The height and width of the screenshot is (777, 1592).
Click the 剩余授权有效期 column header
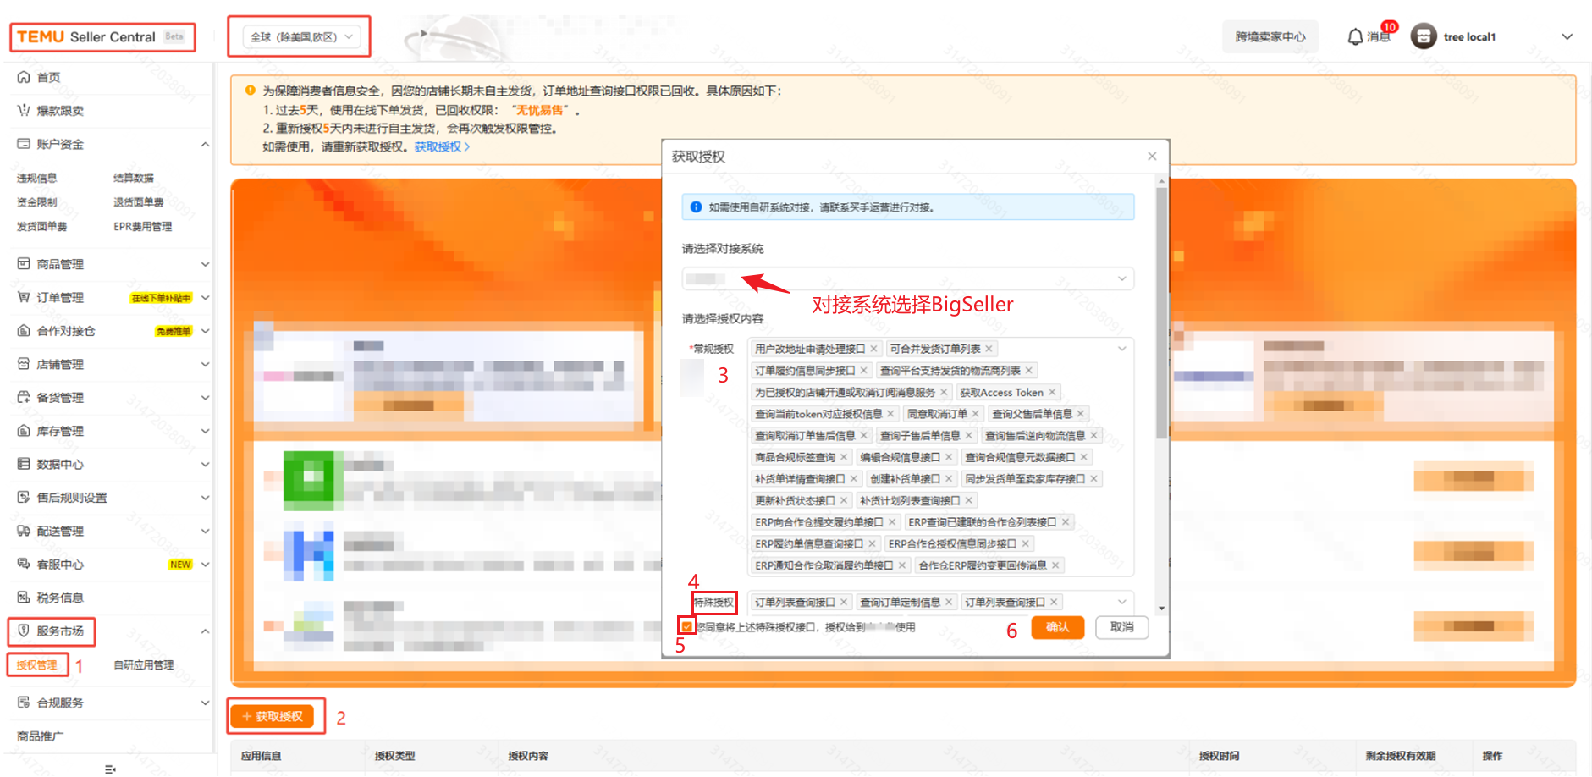1401,756
